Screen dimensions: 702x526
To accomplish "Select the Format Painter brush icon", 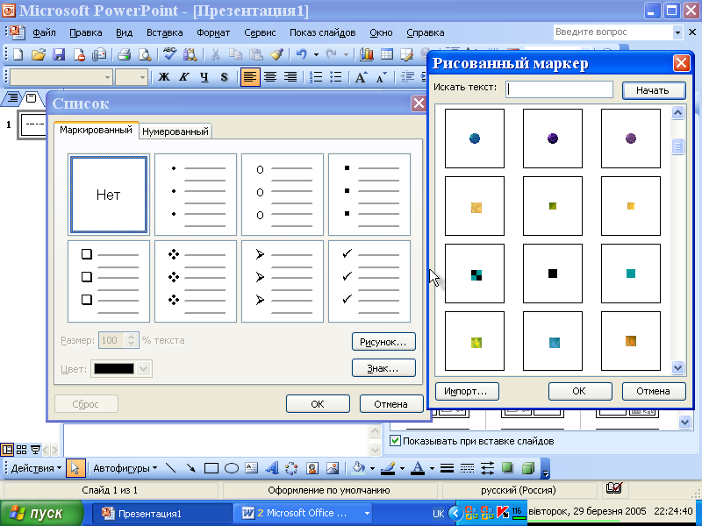I will pos(276,54).
